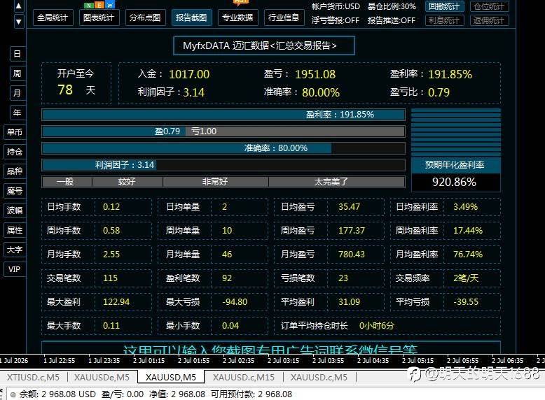
Task: Click the 暴仓比例:30% setting
Action: pyautogui.click(x=392, y=6)
